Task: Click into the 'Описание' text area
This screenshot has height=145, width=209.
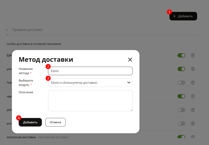Action: 90,101
